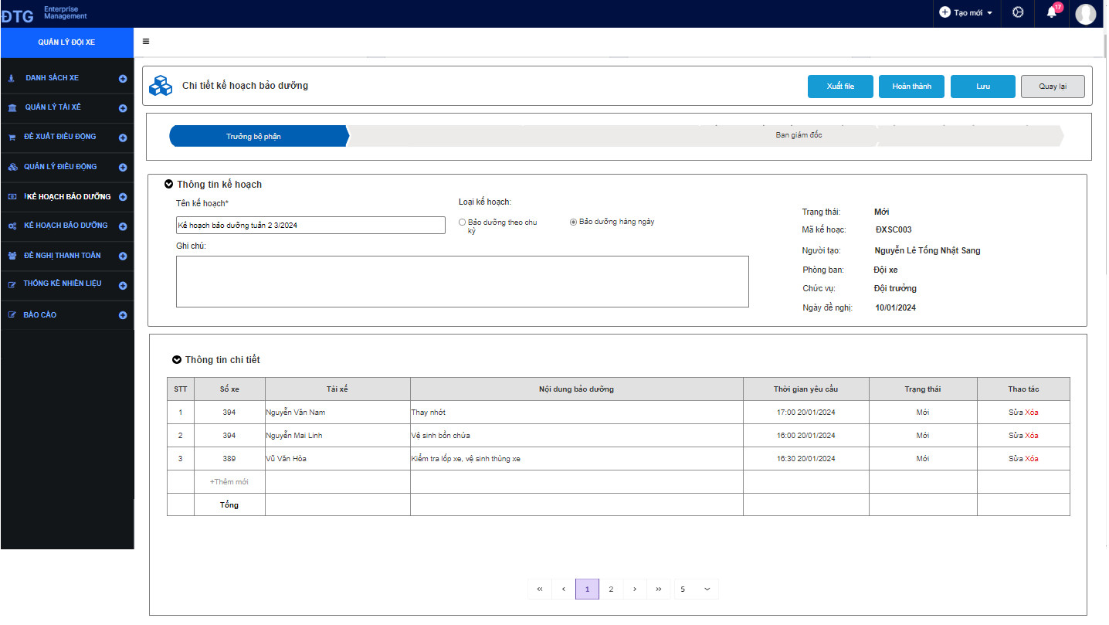Click the plus icon beside QUẢN LÝ ĐIỀU ĐỘNG

click(x=123, y=167)
